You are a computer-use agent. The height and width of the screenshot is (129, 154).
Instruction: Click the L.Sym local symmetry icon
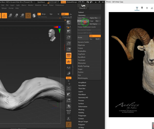coord(69,68)
